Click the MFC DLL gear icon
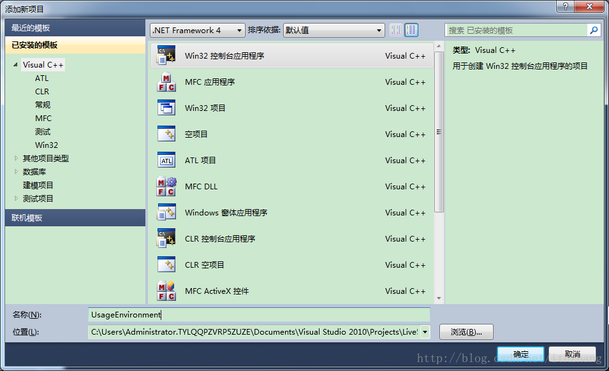The image size is (609, 371). coord(166,186)
